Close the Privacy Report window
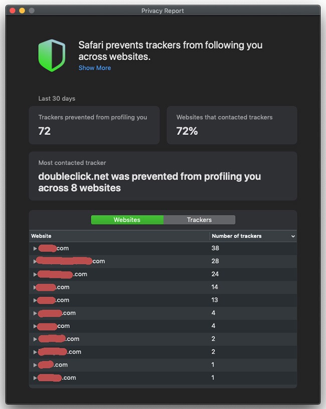Image resolution: width=326 pixels, height=409 pixels. click(x=13, y=11)
